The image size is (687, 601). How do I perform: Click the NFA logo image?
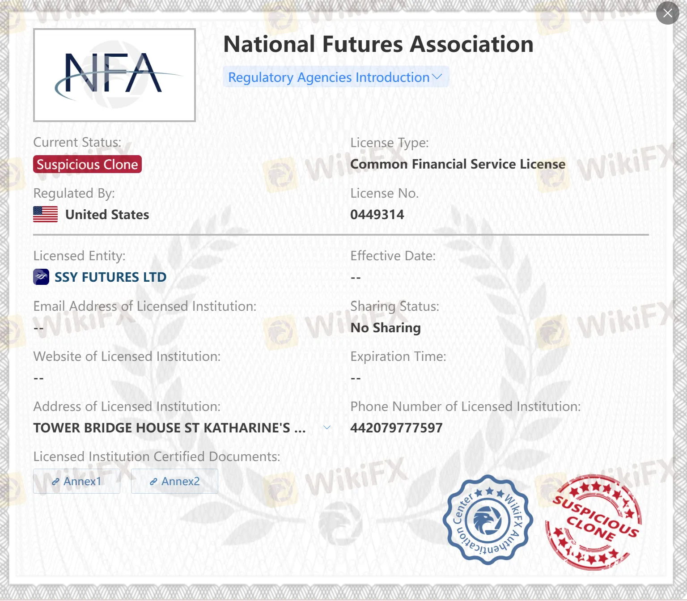click(x=114, y=75)
